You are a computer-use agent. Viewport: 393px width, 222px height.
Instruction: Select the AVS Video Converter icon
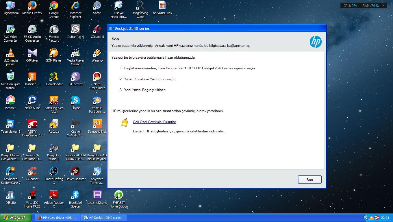pyautogui.click(x=10, y=33)
